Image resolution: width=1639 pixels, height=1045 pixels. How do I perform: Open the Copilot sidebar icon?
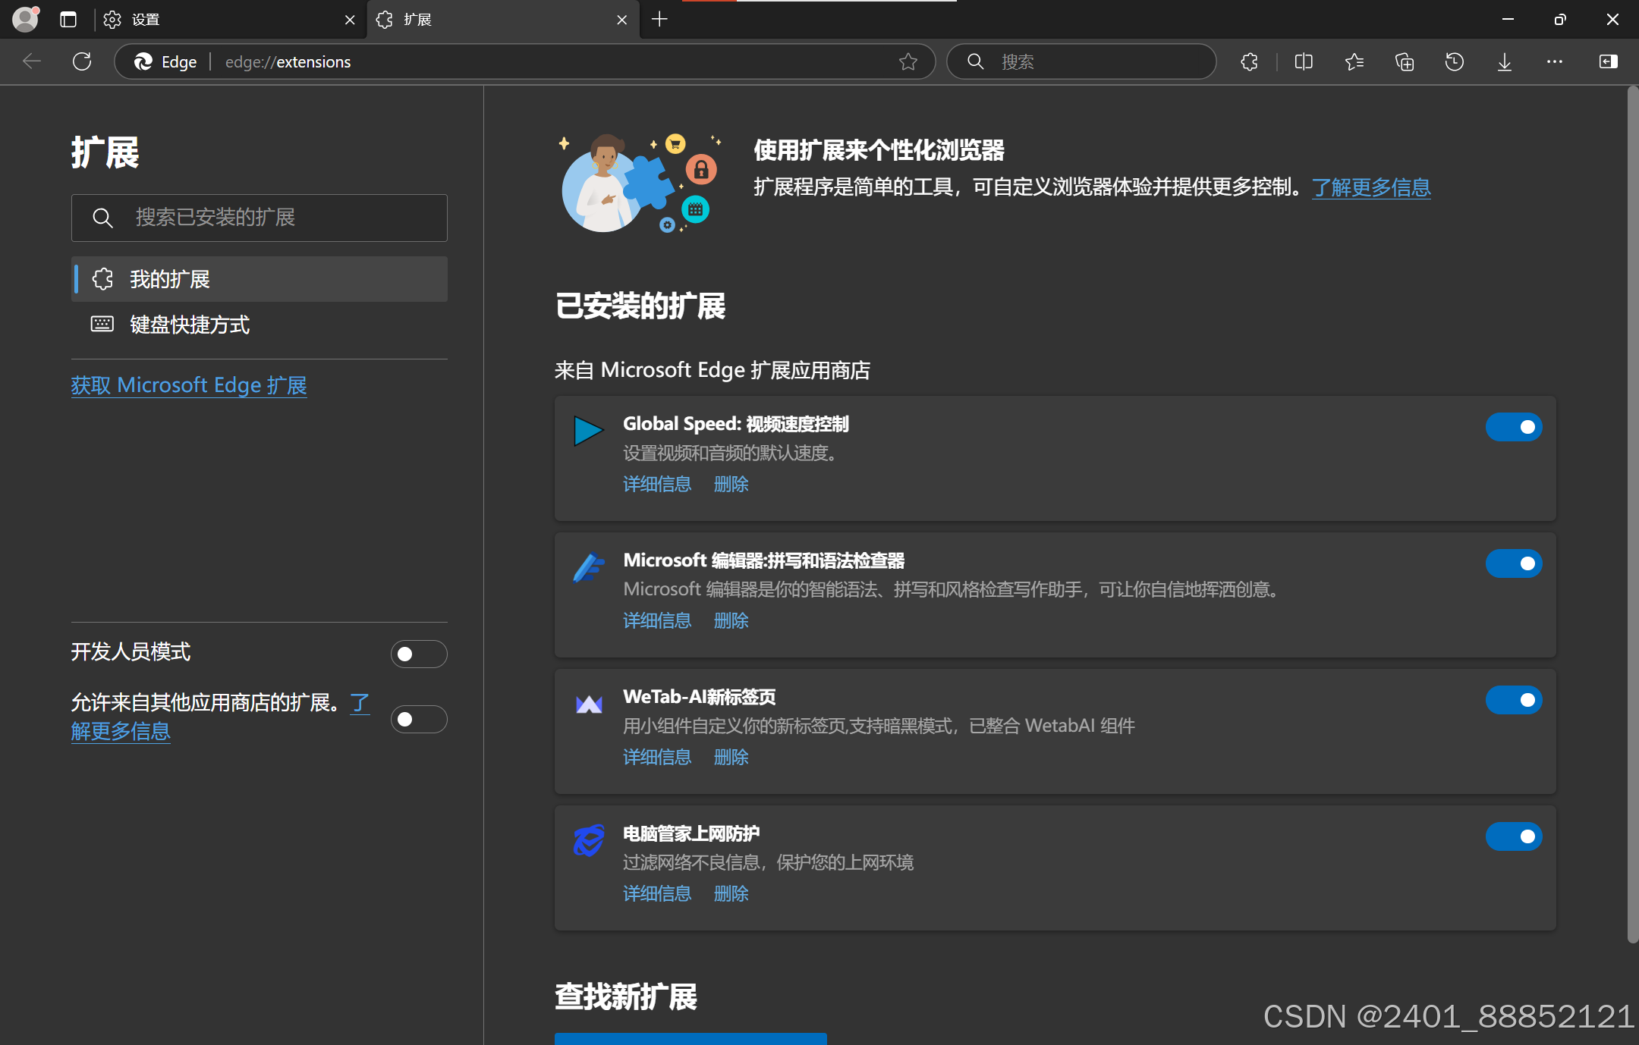tap(1609, 61)
